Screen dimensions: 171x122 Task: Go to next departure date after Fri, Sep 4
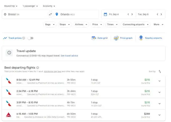132,14
